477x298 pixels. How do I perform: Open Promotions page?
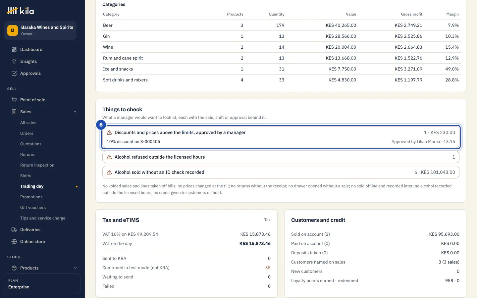click(31, 197)
